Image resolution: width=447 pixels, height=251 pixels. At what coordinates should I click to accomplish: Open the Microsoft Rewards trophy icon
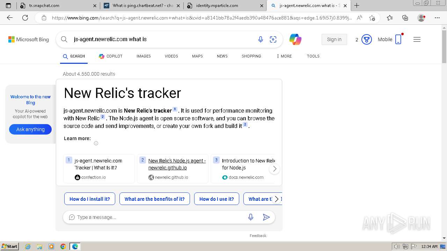tap(366, 39)
